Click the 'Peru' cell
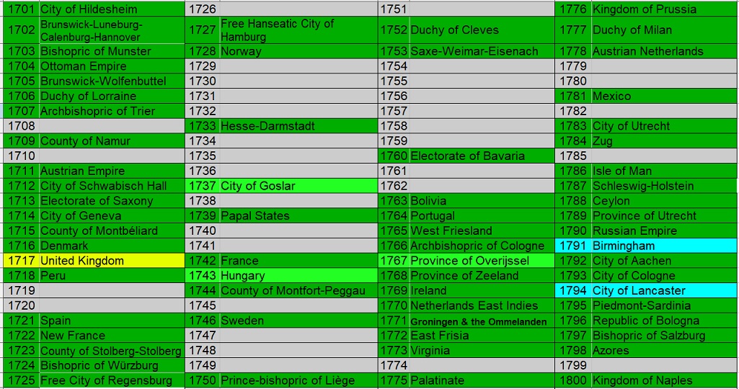The width and height of the screenshot is (739, 389). click(x=112, y=275)
